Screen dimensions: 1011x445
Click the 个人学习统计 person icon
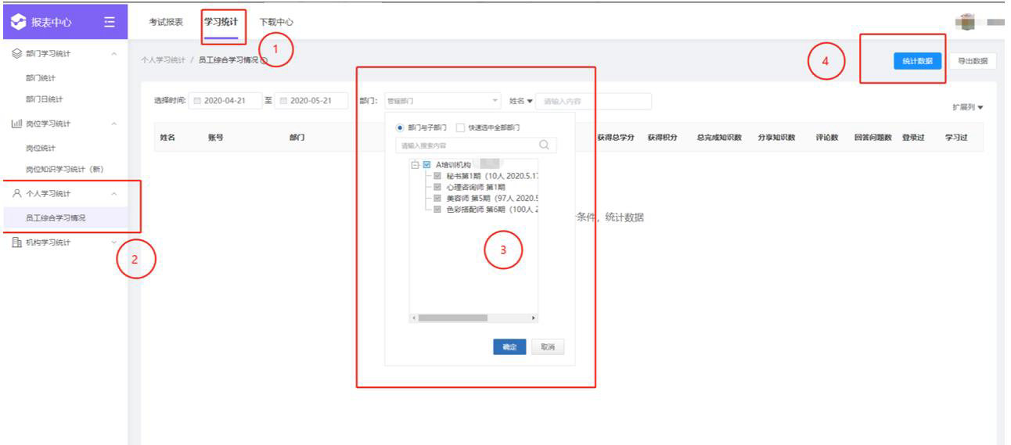pos(16,193)
